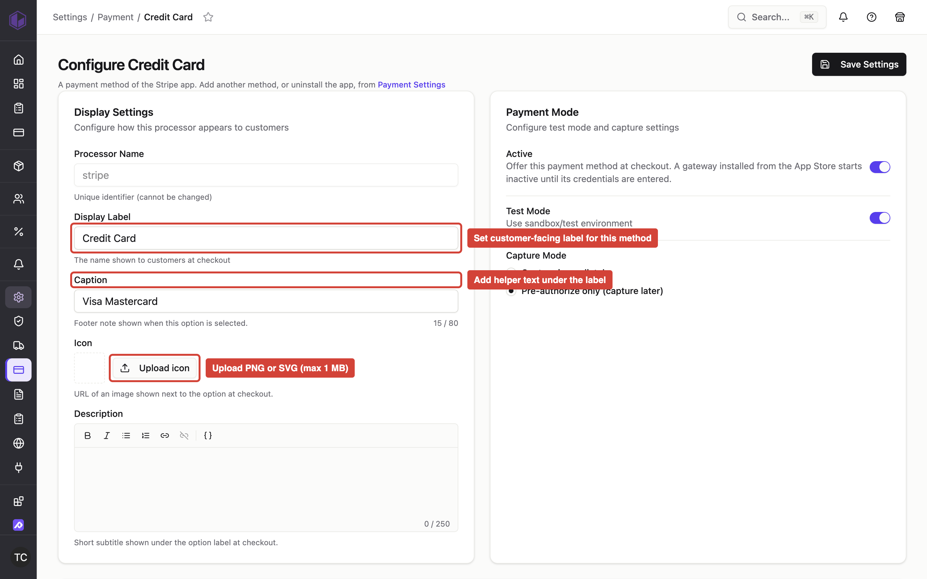This screenshot has height=579, width=927.
Task: Open the percent discounts icon in sidebar
Action: tap(18, 231)
